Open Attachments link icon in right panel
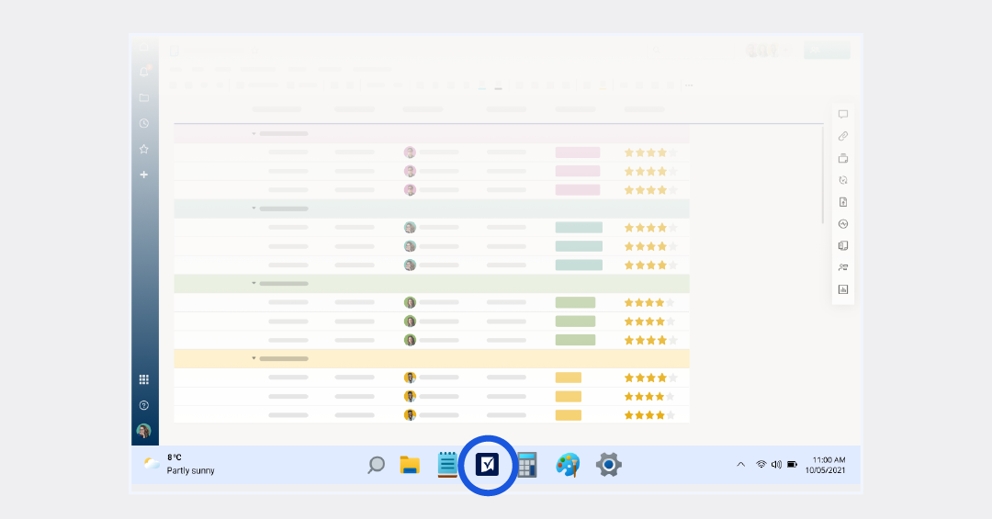The image size is (992, 519). coord(843,136)
